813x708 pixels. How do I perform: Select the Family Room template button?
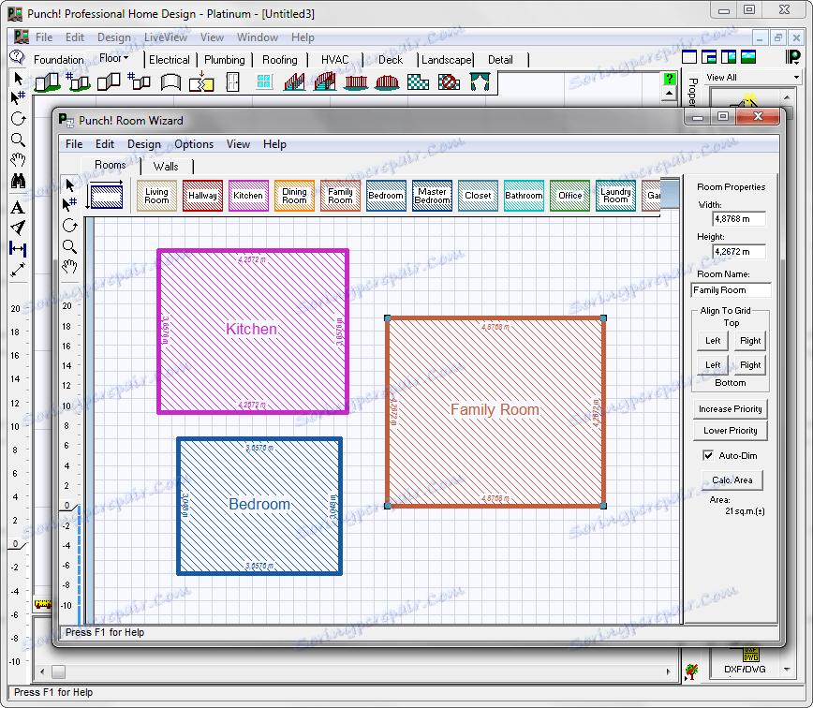[340, 196]
